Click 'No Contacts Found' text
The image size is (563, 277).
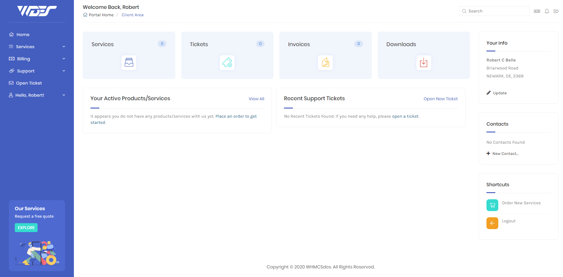tap(506, 142)
